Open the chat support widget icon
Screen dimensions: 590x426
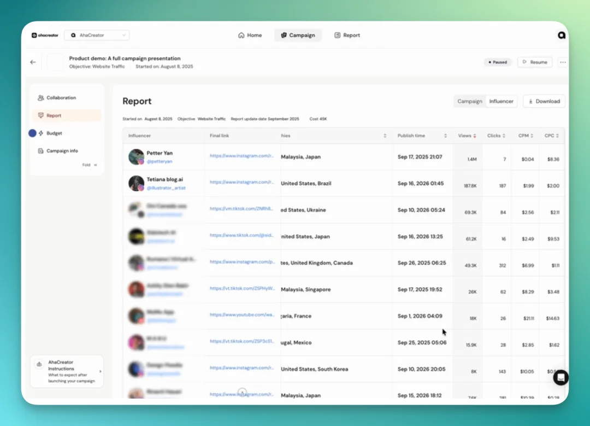click(560, 377)
